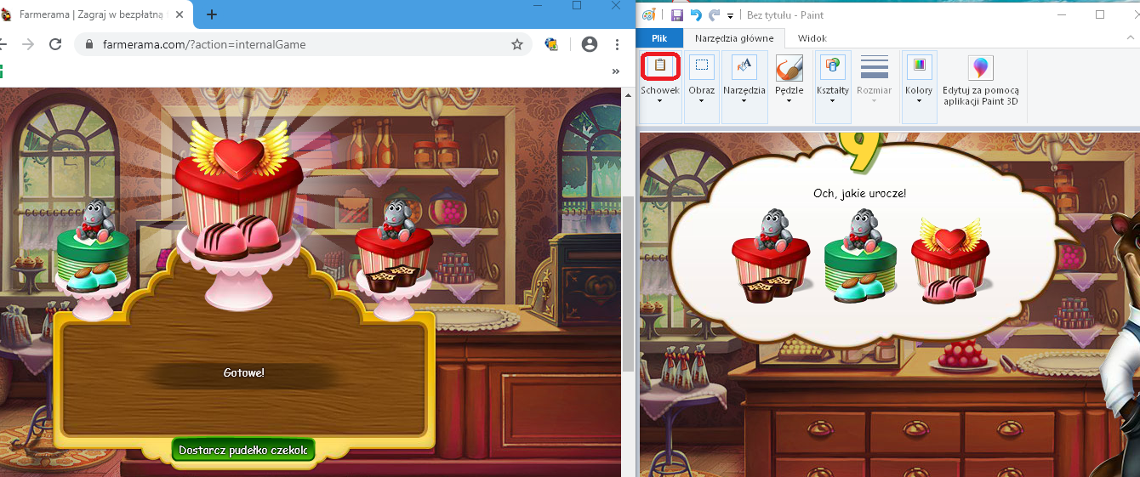1140x477 pixels.
Task: Customize quick access toolbar dropdown arrow
Action: [730, 16]
